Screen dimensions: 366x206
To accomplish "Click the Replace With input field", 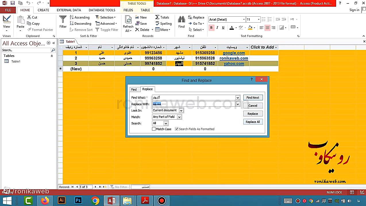I will [x=194, y=104].
